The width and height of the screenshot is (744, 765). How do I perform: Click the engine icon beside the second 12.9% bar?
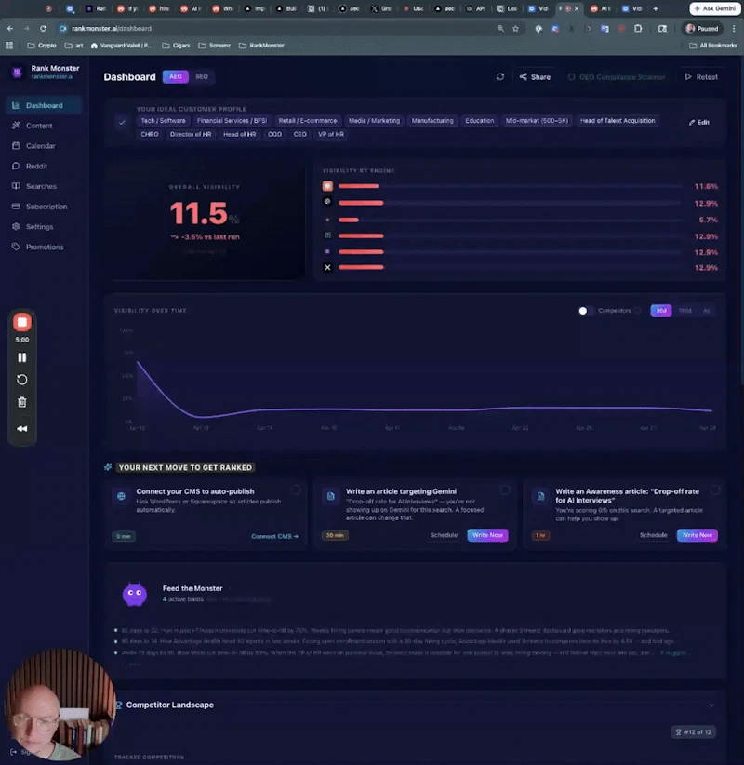tap(327, 235)
